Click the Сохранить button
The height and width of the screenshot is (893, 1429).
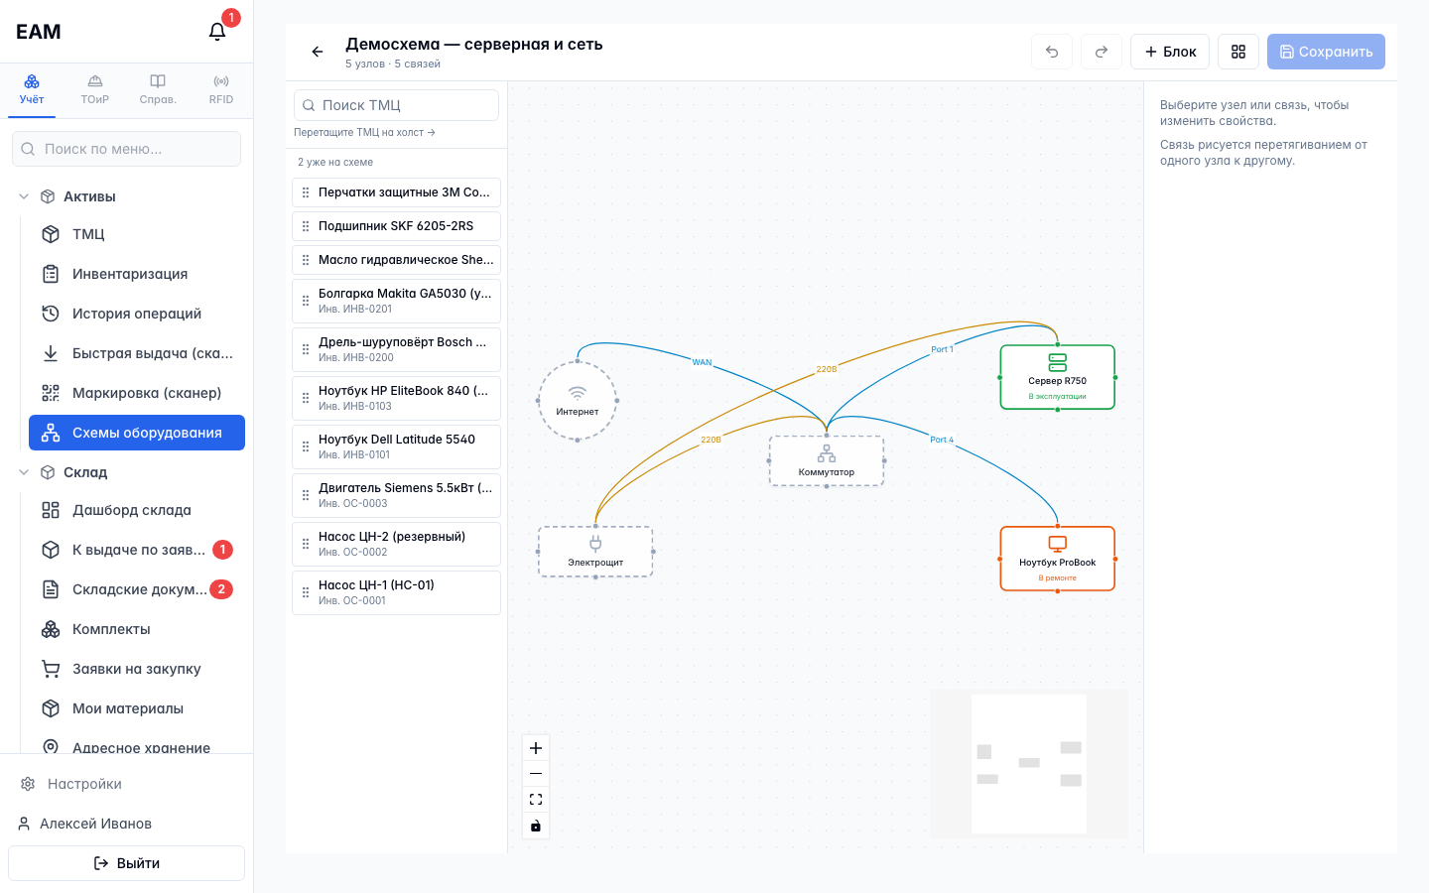coord(1326,52)
